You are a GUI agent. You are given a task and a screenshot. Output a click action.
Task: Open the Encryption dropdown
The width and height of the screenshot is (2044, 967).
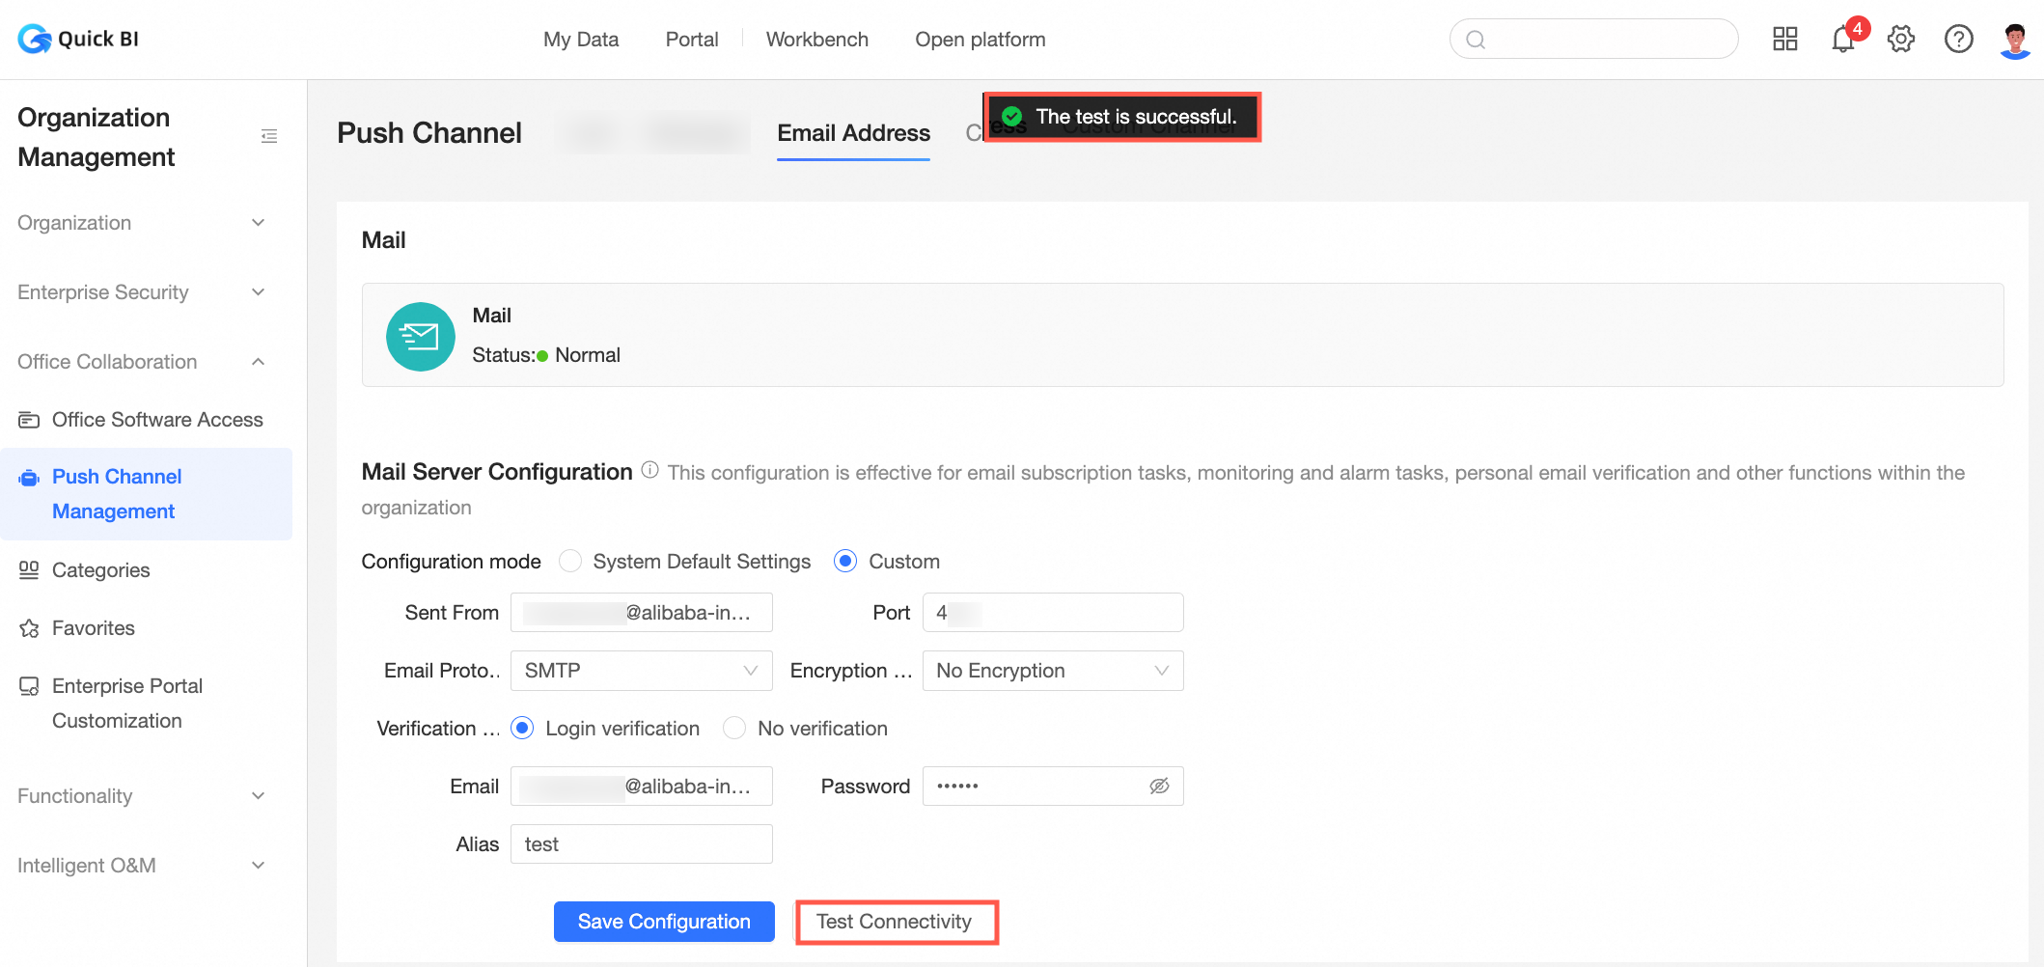pos(1052,671)
